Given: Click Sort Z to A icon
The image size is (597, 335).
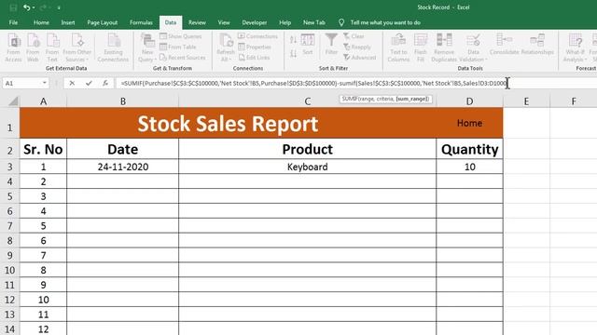Looking at the screenshot, I should coord(293,54).
